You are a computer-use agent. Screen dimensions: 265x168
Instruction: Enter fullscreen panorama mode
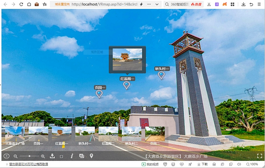260,156
